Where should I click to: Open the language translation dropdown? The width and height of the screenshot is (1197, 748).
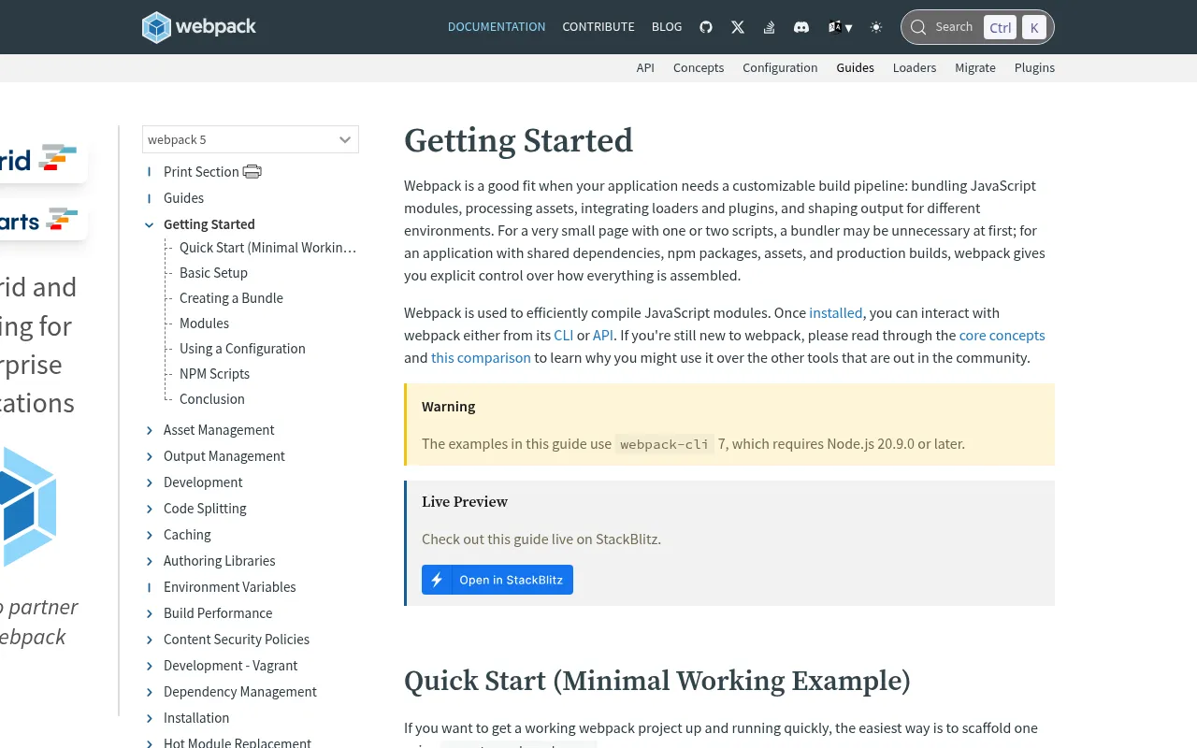[840, 27]
